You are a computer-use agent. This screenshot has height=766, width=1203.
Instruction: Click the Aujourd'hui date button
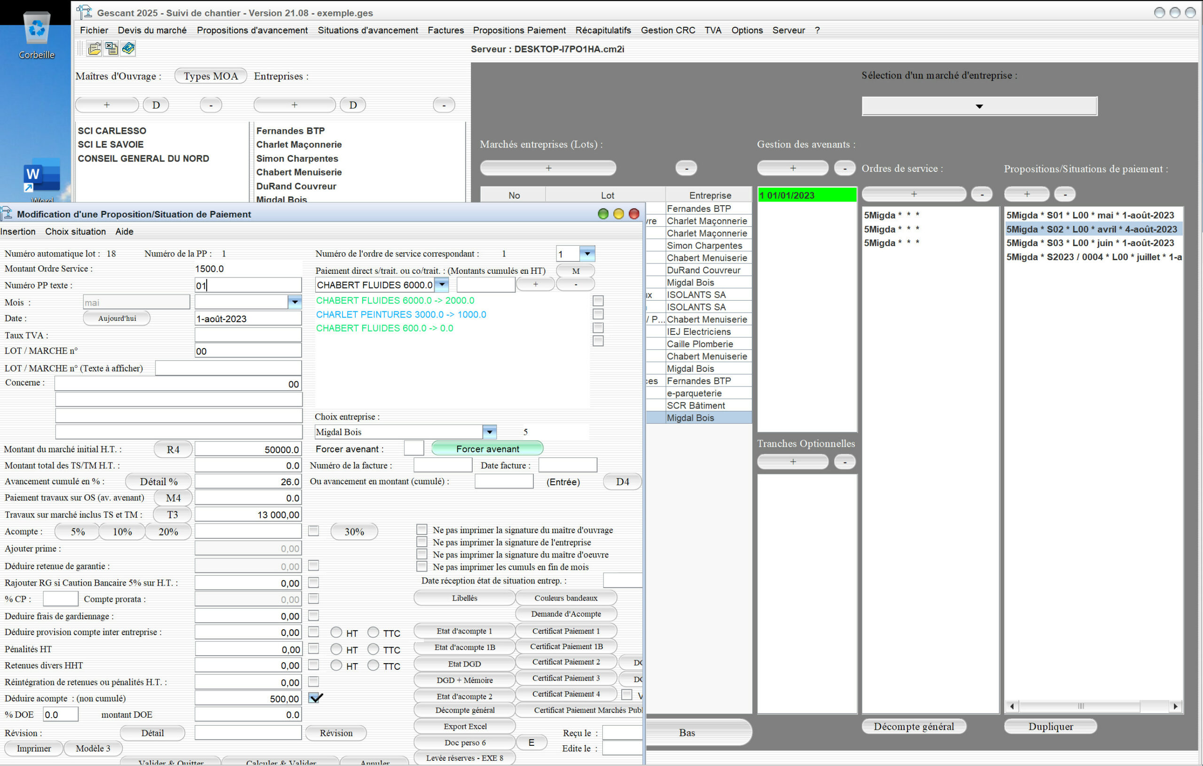(x=117, y=318)
